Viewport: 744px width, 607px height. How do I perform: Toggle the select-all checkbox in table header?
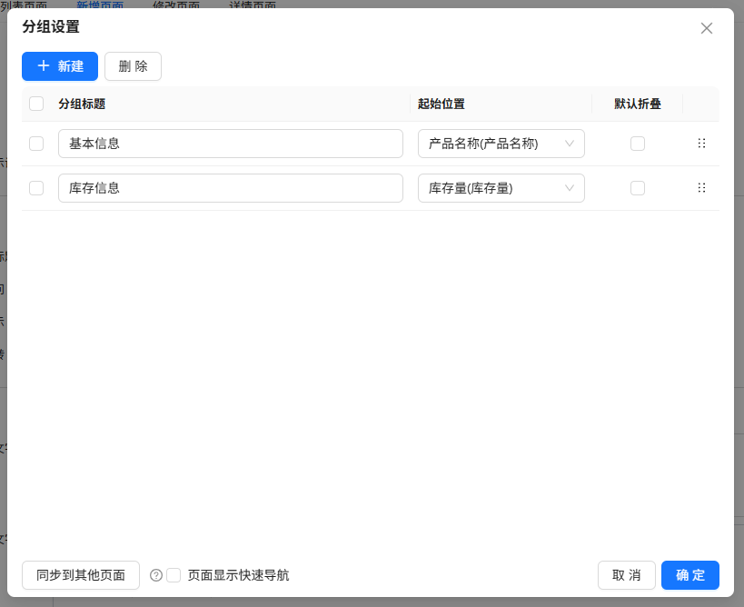click(36, 104)
